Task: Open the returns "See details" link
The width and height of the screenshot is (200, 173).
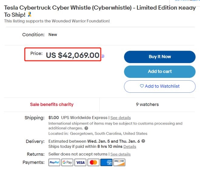Action: click(x=120, y=154)
